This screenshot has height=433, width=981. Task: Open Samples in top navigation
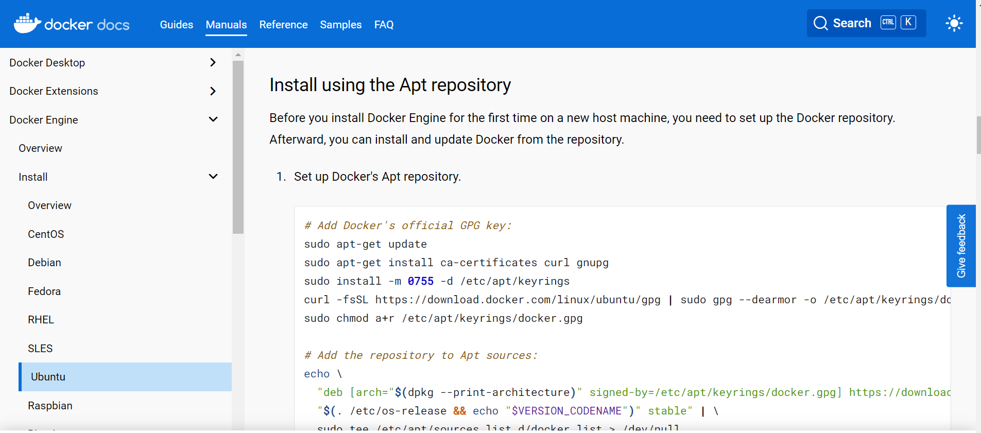click(341, 25)
